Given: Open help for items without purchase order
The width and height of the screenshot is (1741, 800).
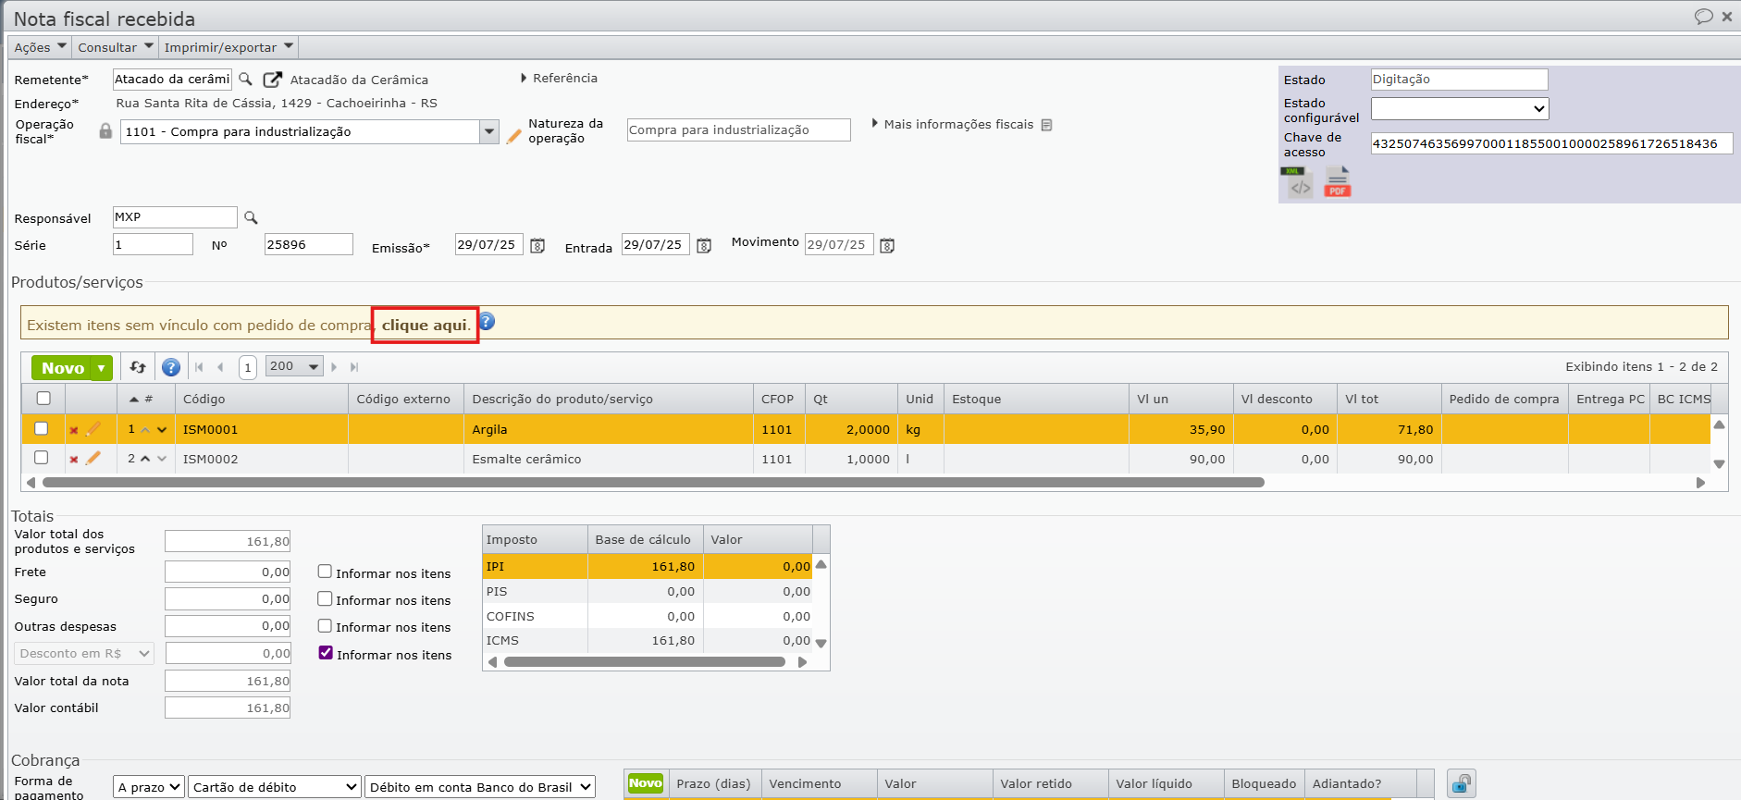Looking at the screenshot, I should (x=487, y=322).
